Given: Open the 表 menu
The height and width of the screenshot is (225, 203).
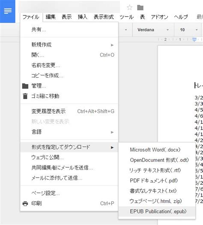Looking at the screenshot, I should pyautogui.click(x=142, y=17).
